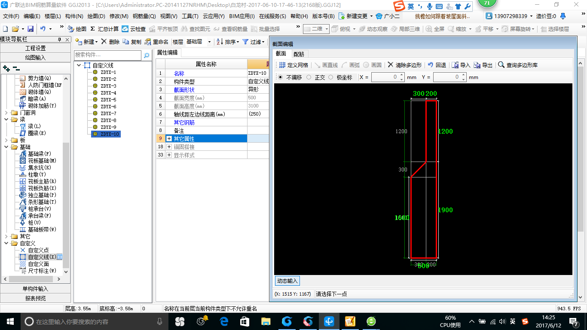Click the 绘图输入 navigation button
The height and width of the screenshot is (330, 587).
[x=35, y=57]
